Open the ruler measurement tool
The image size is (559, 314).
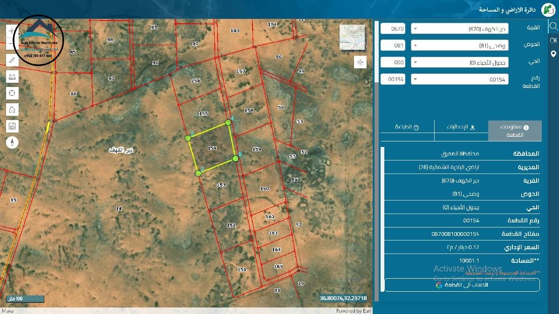point(12,77)
